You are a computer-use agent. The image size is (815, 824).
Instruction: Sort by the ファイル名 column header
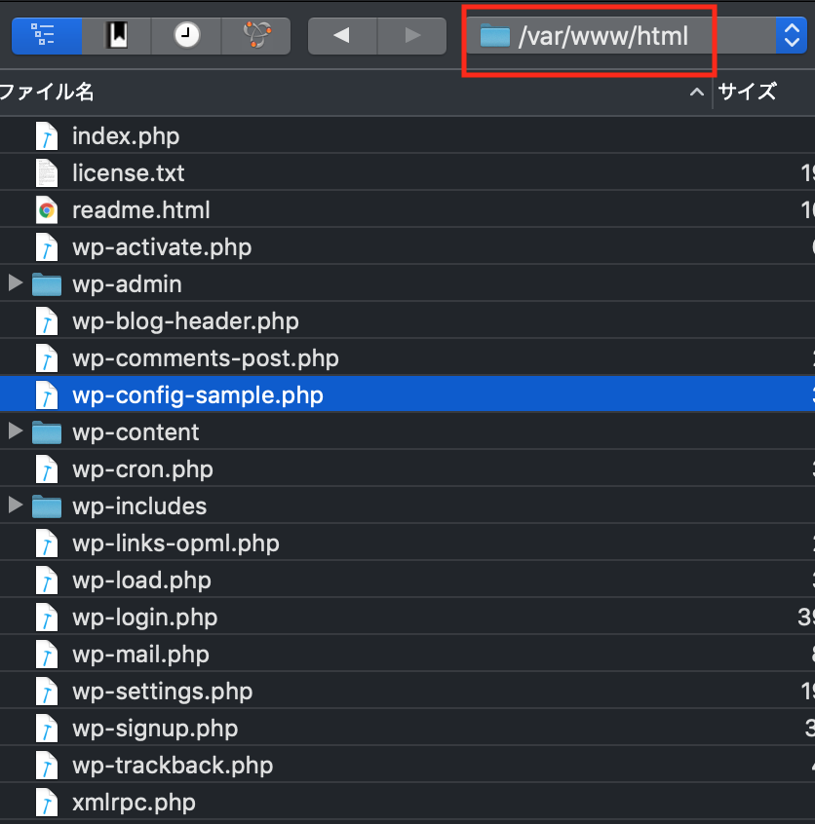pos(48,92)
